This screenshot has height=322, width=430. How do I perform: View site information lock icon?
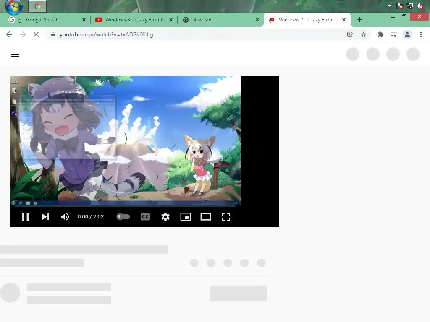click(x=53, y=34)
